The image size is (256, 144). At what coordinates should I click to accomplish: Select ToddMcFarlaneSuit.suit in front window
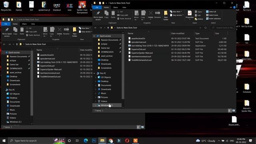(x=141, y=60)
